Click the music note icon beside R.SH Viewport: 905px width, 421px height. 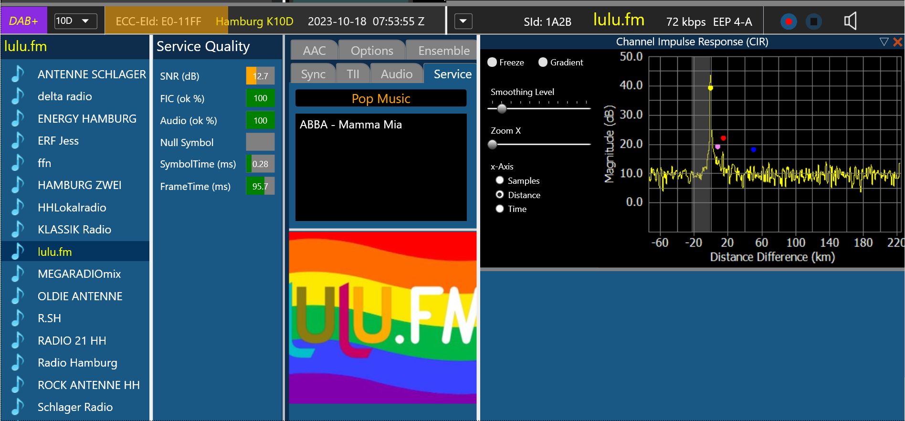(18, 318)
